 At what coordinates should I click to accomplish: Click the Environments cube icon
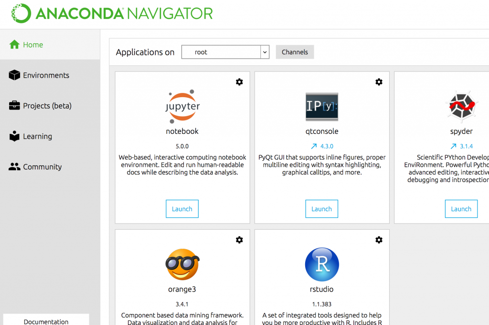pos(14,75)
